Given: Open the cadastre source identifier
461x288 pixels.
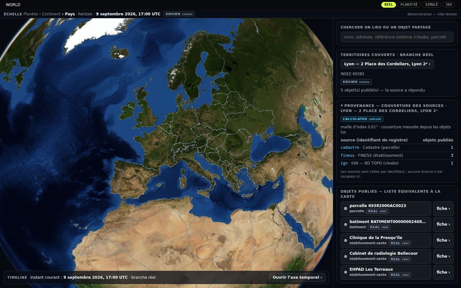Looking at the screenshot, I should (x=350, y=148).
